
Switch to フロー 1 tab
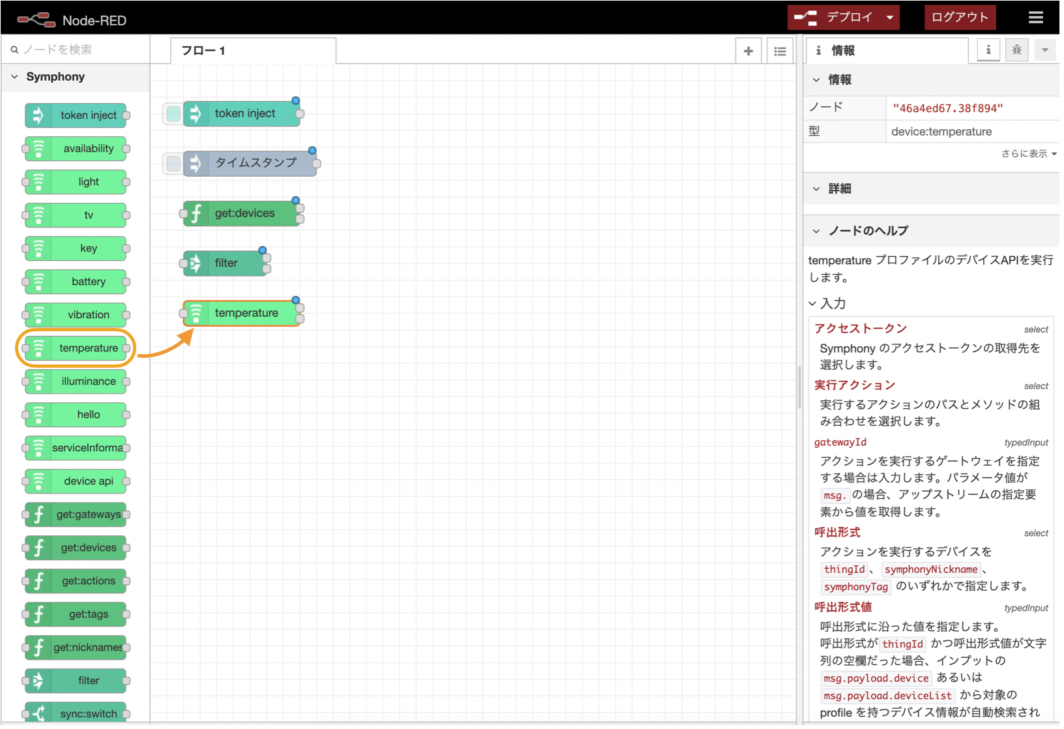tap(254, 51)
